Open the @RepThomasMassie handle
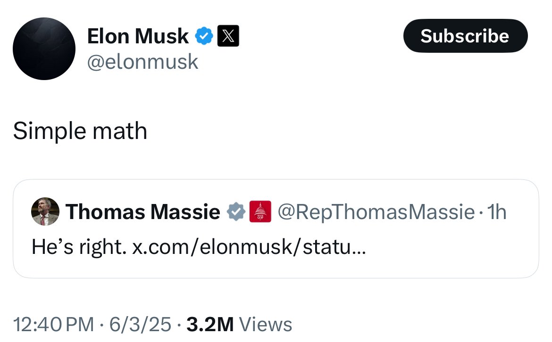 [x=376, y=212]
